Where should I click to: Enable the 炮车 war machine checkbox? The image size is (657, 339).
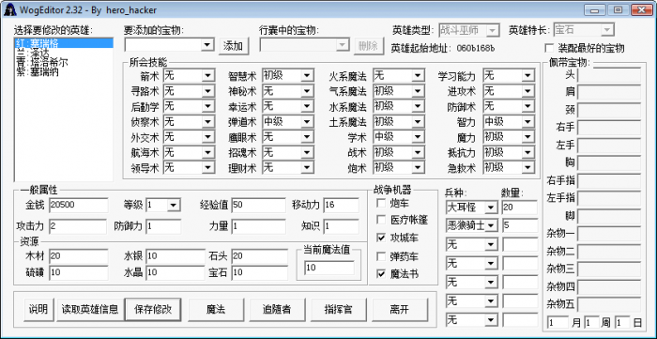381,204
